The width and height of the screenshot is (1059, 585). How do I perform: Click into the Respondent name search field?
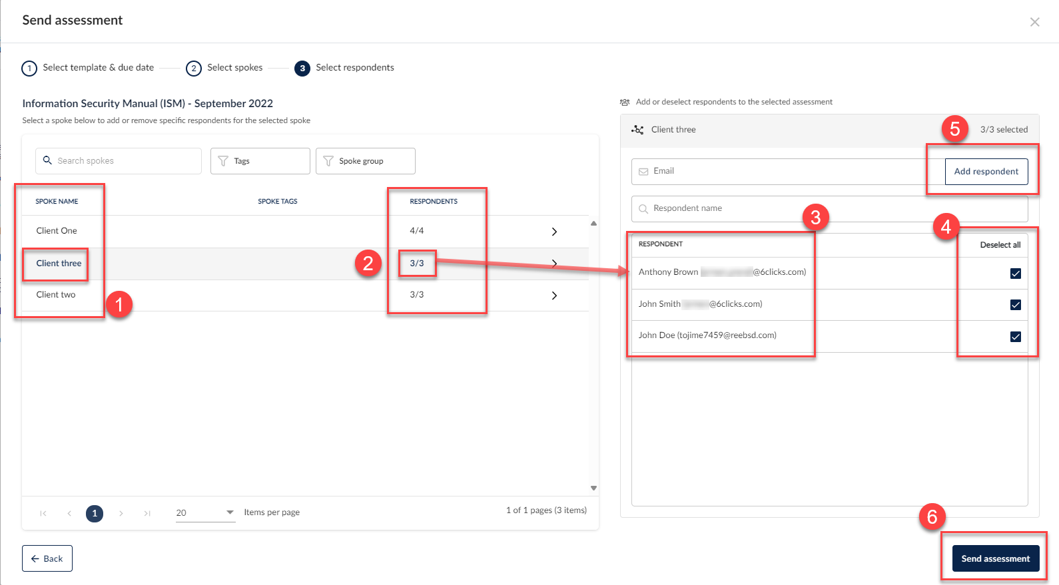(x=829, y=209)
